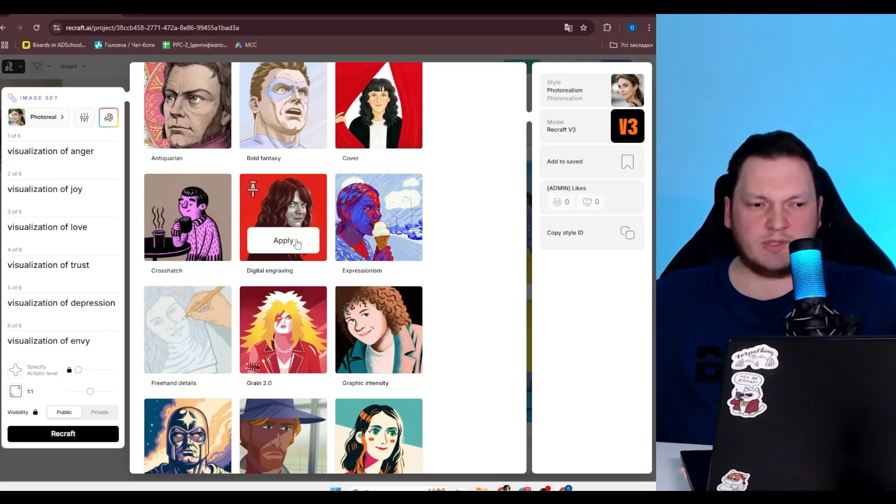The height and width of the screenshot is (504, 896).
Task: Bookmark this page with the star icon
Action: pyautogui.click(x=583, y=28)
